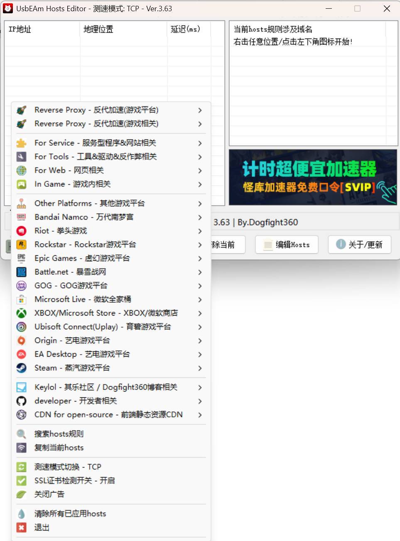This screenshot has width=400, height=541.
Task: Click the magnifier icon for 搜索hosts规则
Action: pos(21,434)
